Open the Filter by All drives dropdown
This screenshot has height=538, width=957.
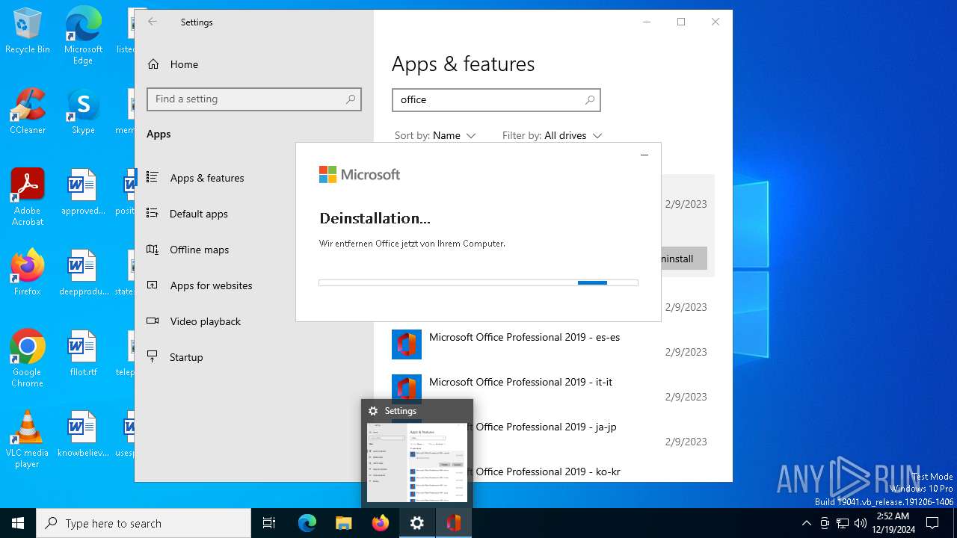[553, 135]
